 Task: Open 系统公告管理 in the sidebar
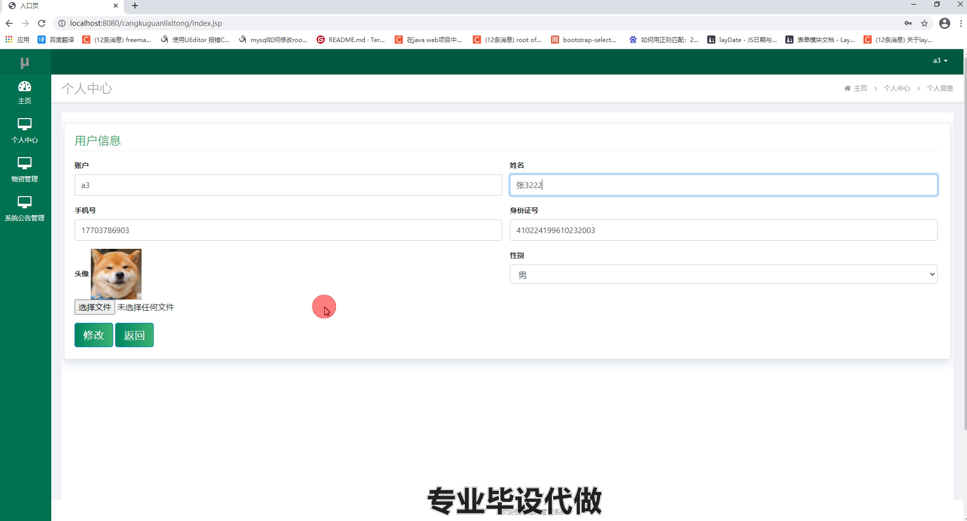pyautogui.click(x=25, y=210)
